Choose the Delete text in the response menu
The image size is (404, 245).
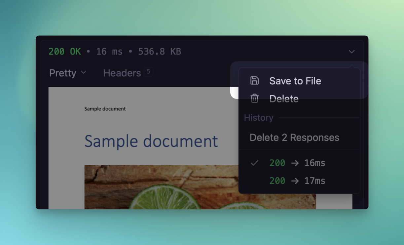284,99
